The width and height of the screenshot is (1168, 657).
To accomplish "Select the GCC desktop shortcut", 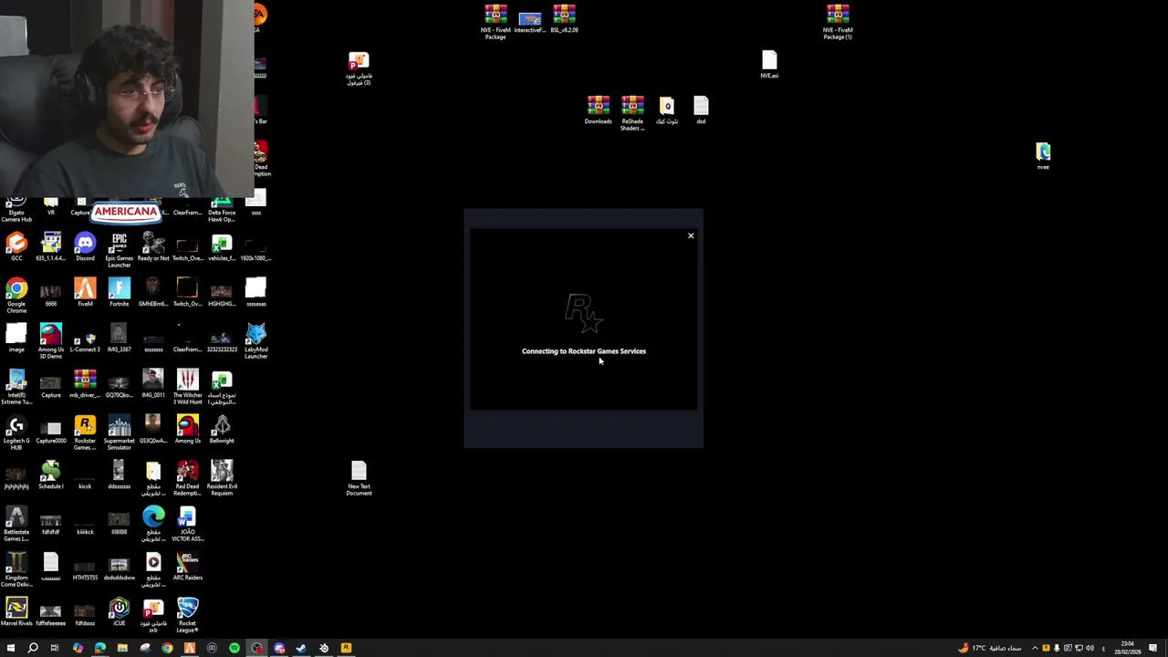I will click(x=16, y=247).
